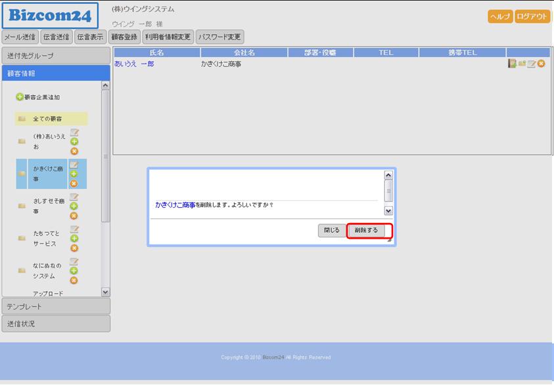Delete the あいうえ 一郎 row with orange icon

click(542, 64)
